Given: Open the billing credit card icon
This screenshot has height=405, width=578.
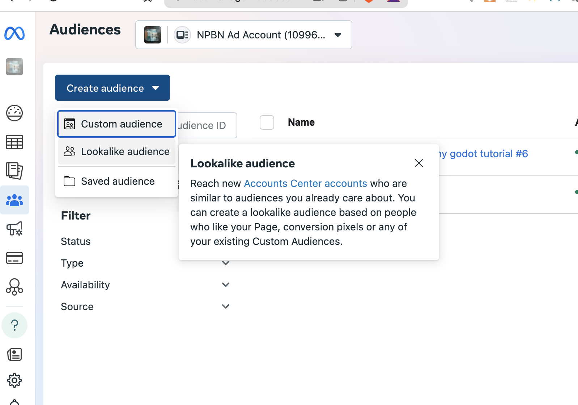Looking at the screenshot, I should (x=14, y=258).
